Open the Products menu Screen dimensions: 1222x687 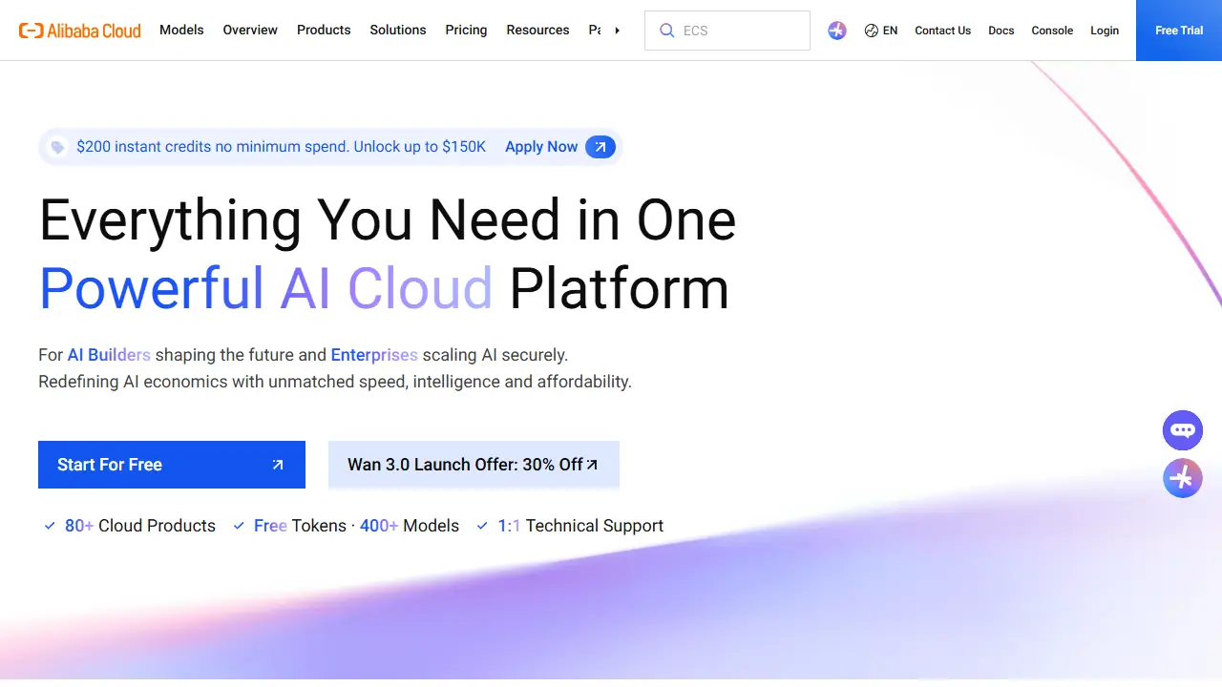tap(324, 30)
